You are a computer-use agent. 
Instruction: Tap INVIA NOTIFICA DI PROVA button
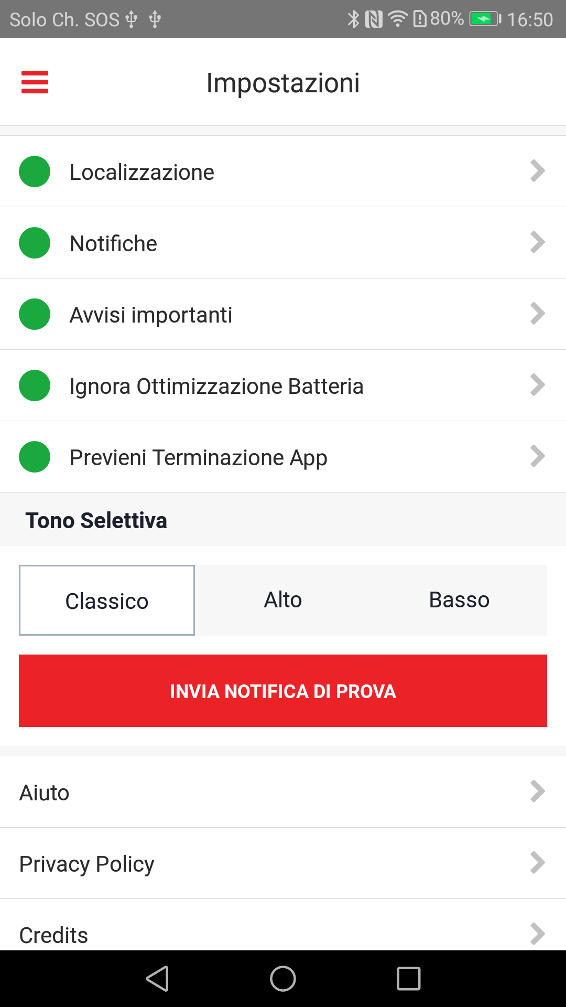pos(283,691)
